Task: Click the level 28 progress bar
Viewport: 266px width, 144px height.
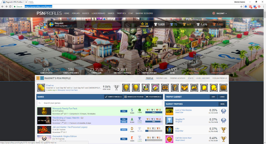Action: click(x=144, y=26)
